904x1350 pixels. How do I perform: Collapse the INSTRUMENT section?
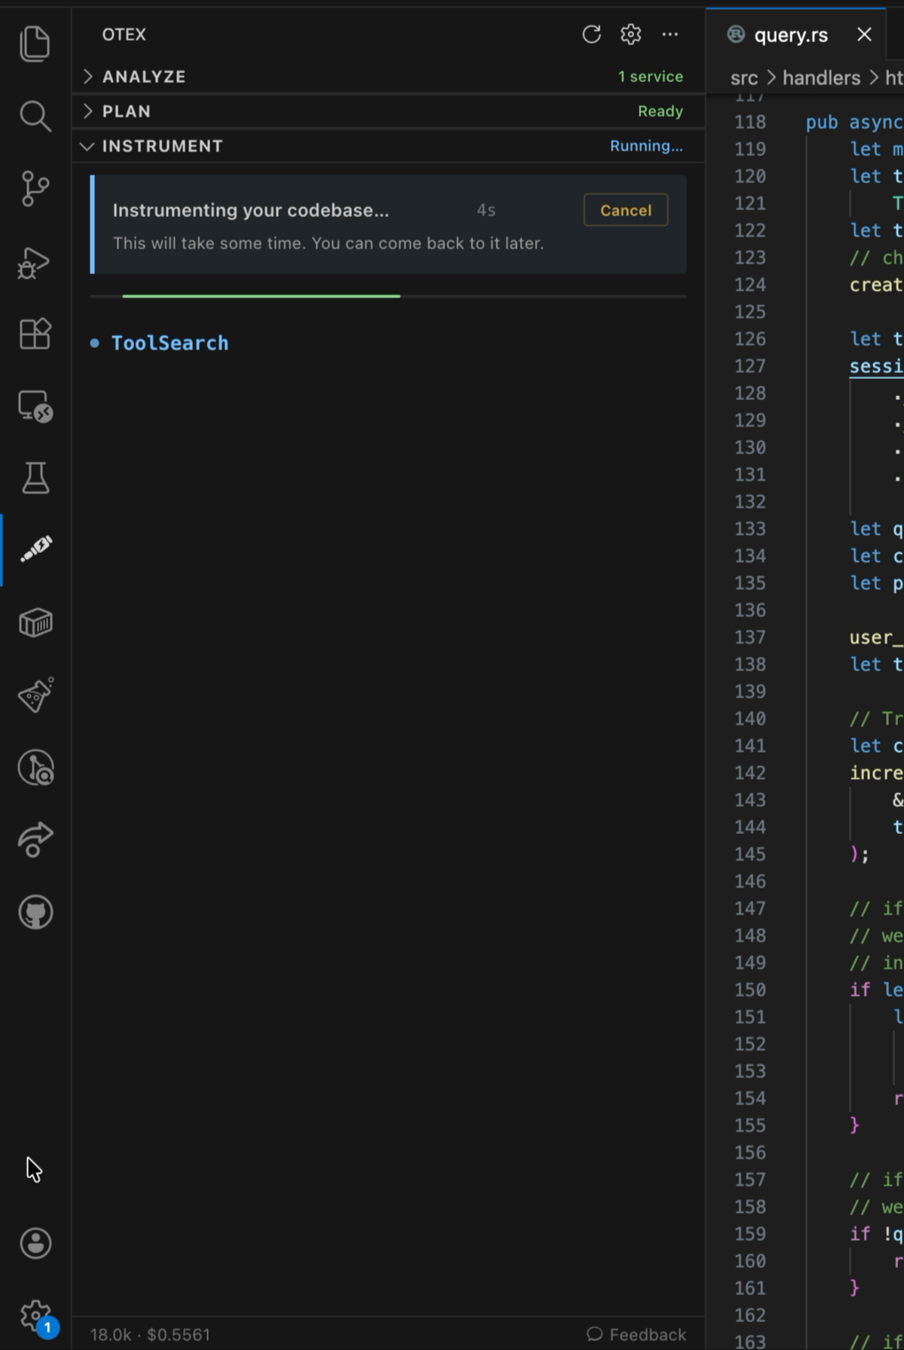(388, 146)
